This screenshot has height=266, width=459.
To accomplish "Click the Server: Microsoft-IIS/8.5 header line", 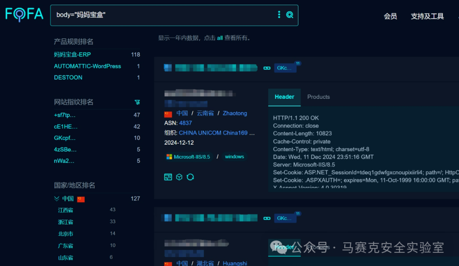I will [x=304, y=165].
